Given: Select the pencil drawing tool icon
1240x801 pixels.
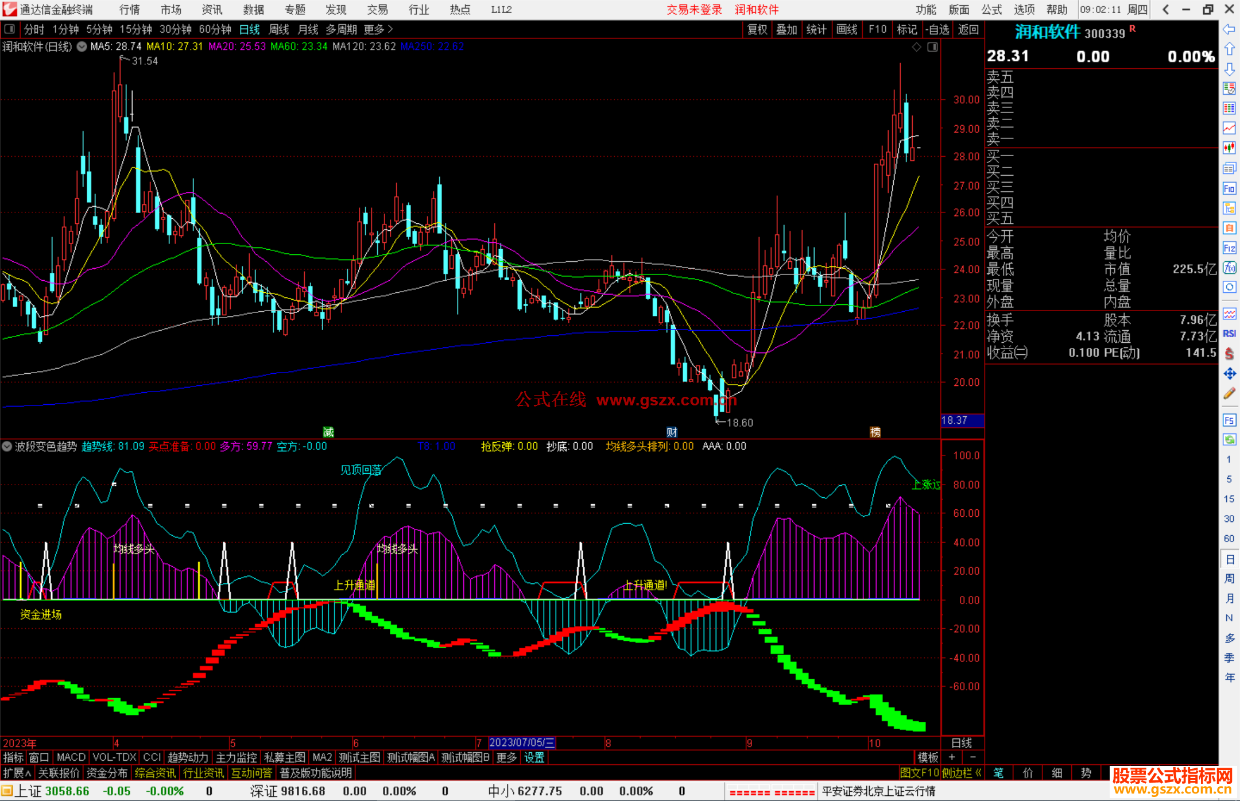Looking at the screenshot, I should pos(1229,394).
